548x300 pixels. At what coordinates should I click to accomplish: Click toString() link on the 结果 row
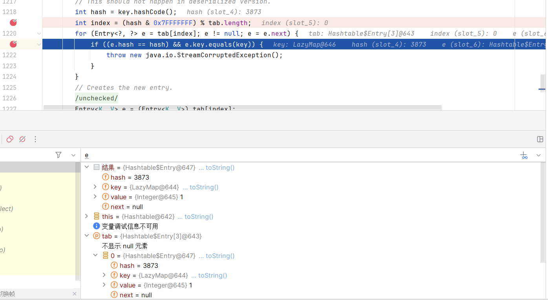click(x=220, y=167)
